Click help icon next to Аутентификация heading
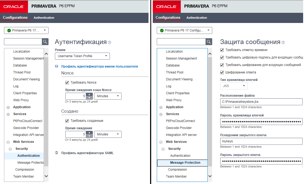The height and width of the screenshot is (184, 305). click(110, 42)
